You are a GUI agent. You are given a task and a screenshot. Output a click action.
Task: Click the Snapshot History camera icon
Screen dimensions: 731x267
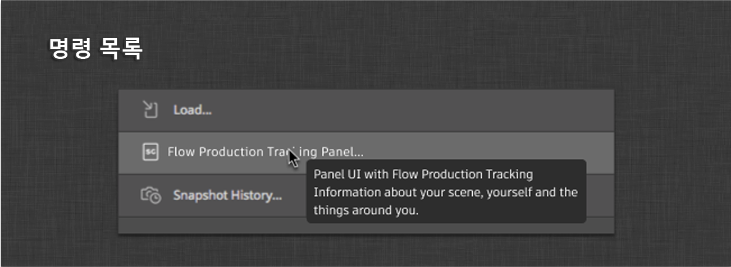click(150, 195)
